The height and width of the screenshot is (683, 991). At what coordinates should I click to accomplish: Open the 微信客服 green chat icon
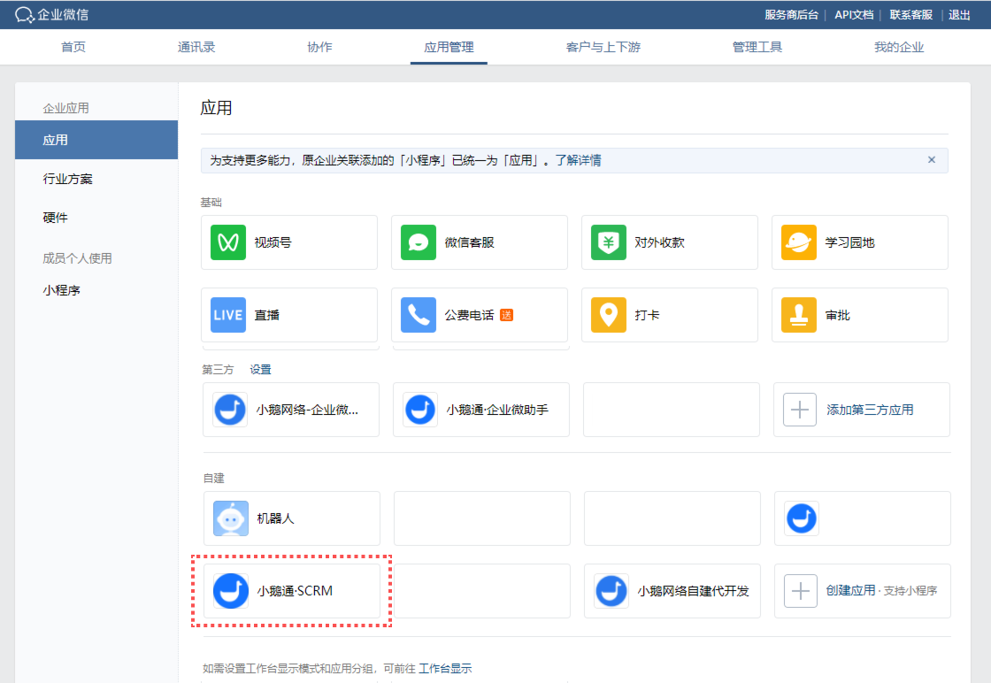419,242
